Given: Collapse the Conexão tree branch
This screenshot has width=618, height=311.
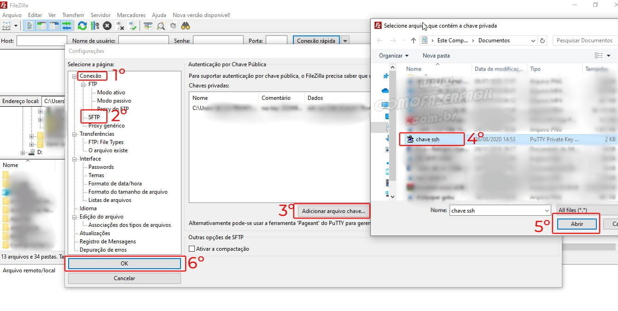Looking at the screenshot, I should [x=75, y=75].
